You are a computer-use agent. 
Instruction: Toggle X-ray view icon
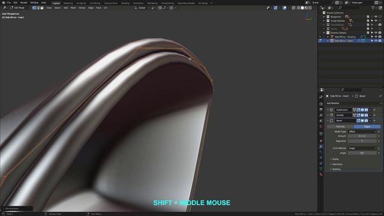click(293, 8)
